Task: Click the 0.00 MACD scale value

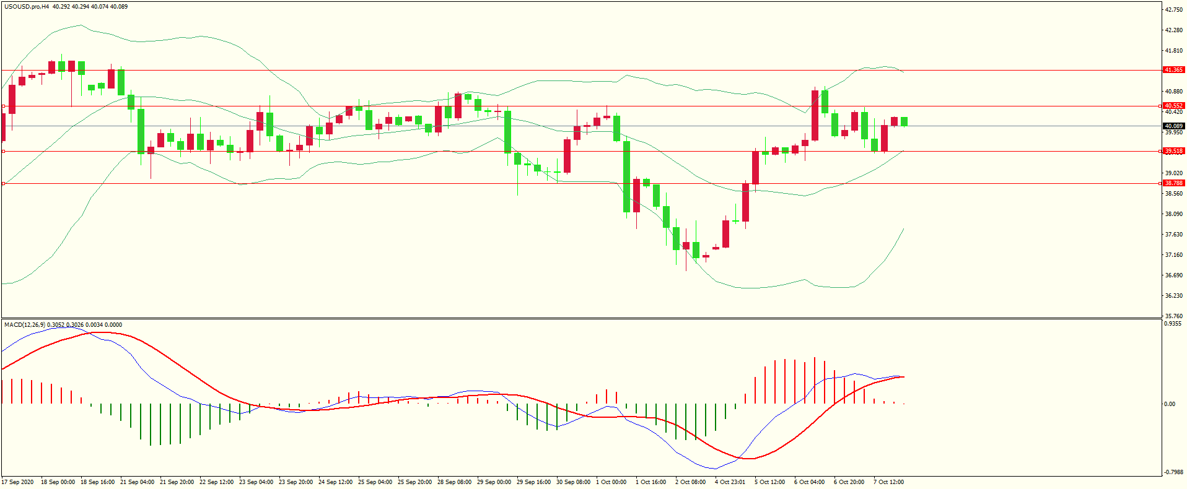Action: pos(1170,404)
